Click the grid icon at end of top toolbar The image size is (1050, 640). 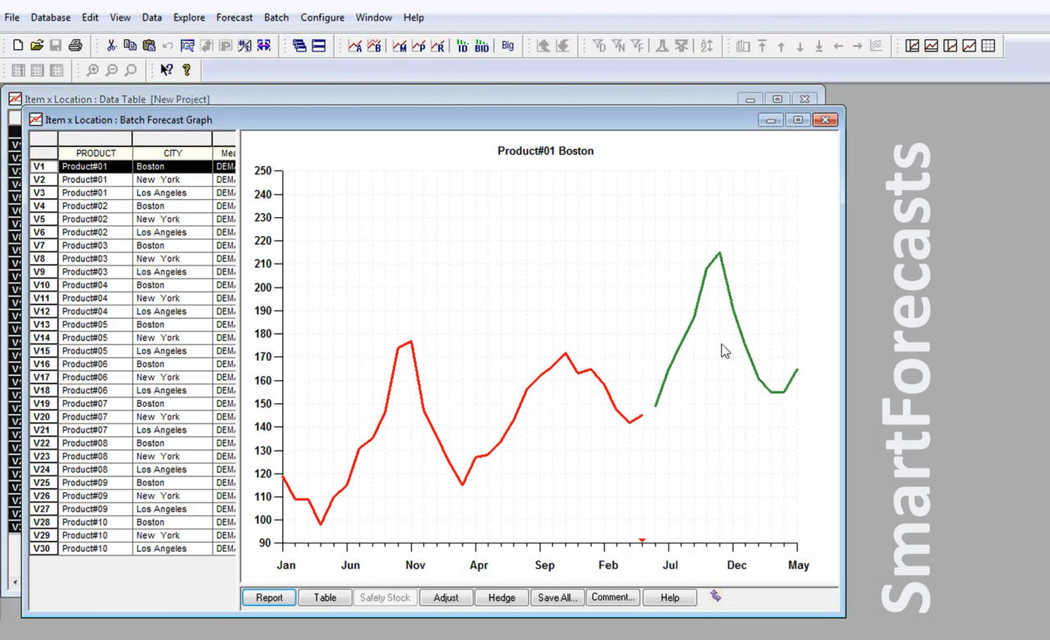[988, 46]
